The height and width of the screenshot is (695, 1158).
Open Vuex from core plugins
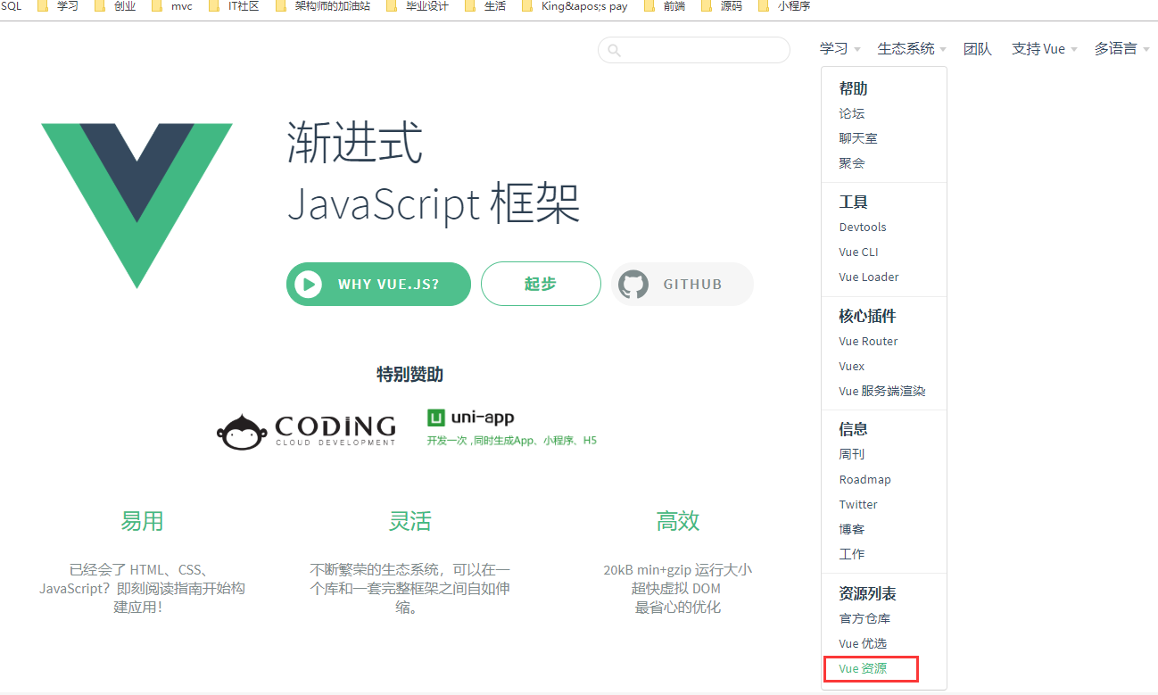coord(852,367)
